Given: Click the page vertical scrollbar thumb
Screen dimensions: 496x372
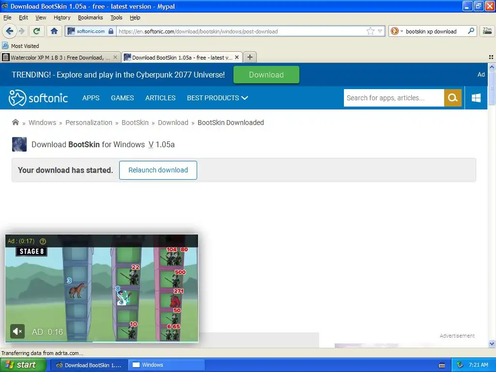Looking at the screenshot, I should point(492,87).
